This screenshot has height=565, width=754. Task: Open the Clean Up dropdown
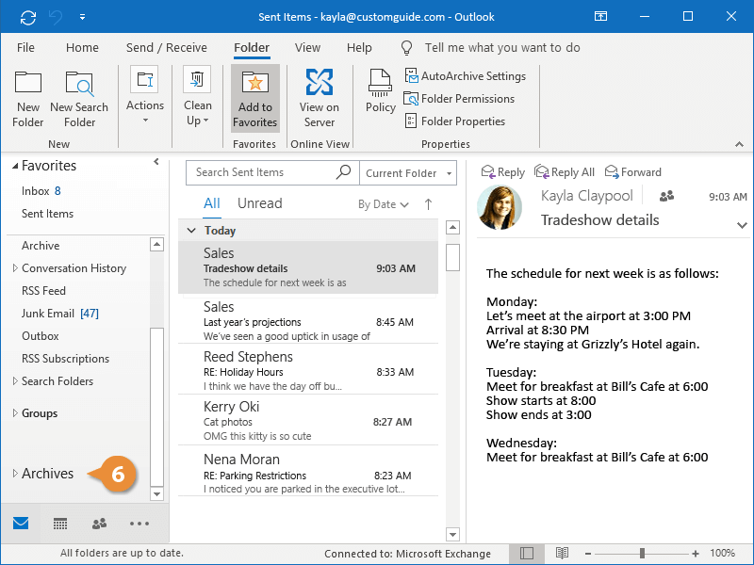[x=197, y=96]
